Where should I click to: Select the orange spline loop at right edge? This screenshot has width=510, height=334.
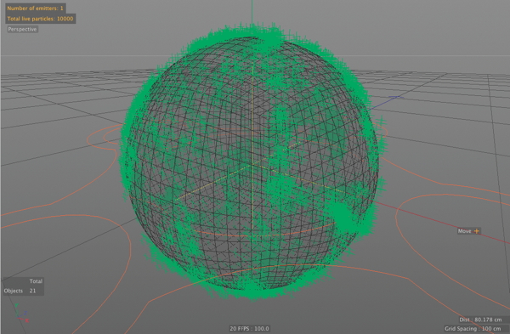(452, 247)
